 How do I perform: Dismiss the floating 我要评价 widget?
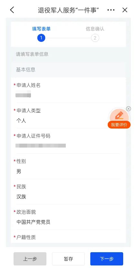(128, 109)
